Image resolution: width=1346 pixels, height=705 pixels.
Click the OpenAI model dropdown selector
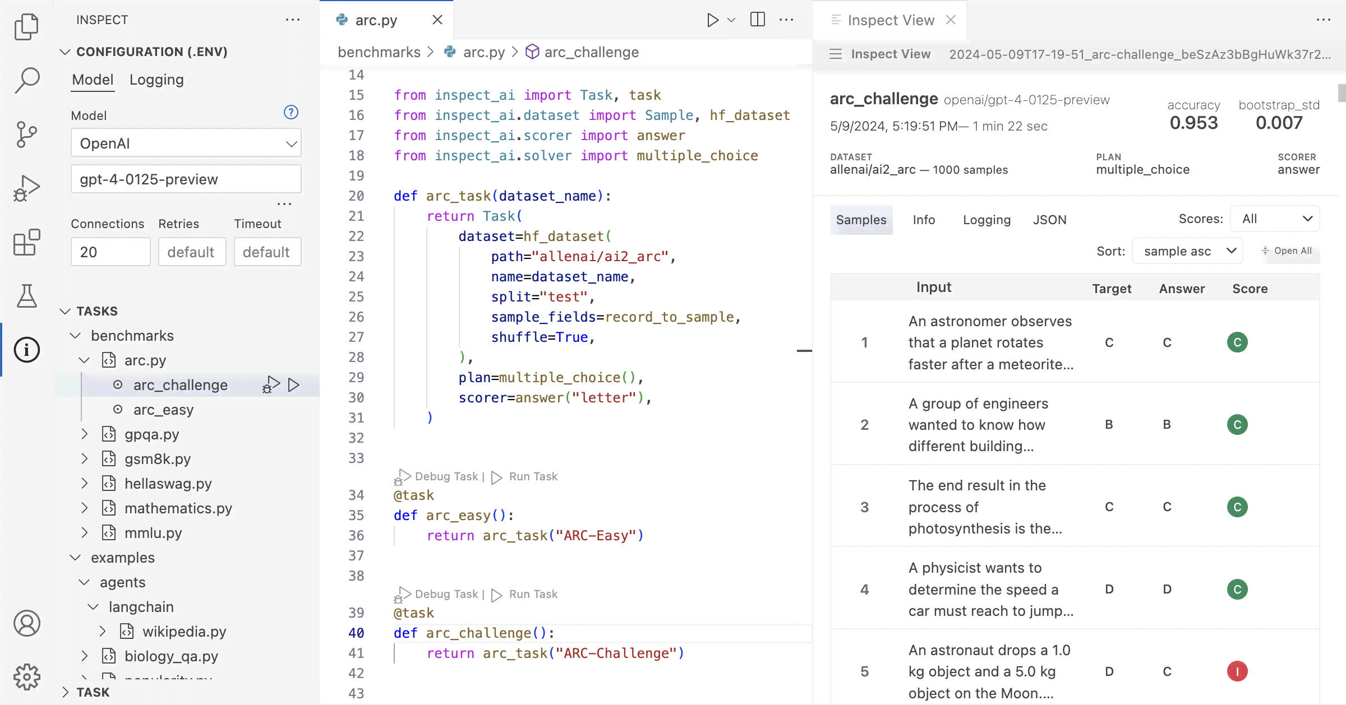pos(185,143)
